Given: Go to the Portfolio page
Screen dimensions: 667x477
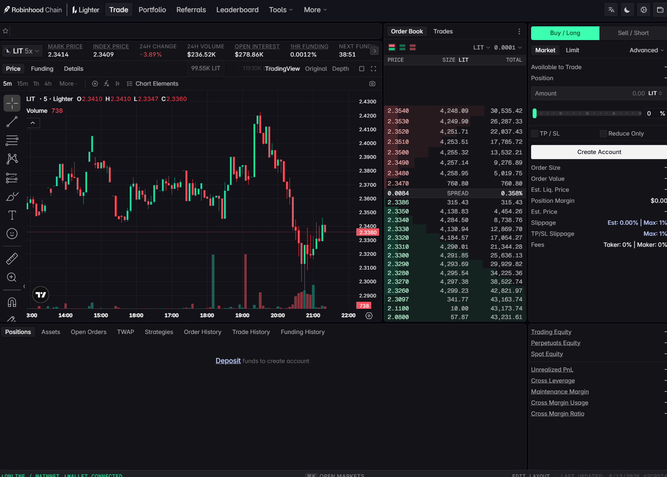Looking at the screenshot, I should [x=152, y=10].
